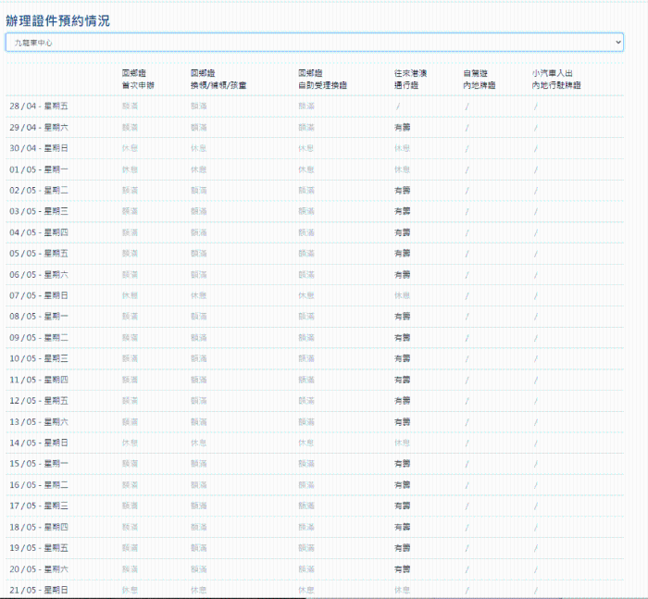Screen dimensions: 648x599
Task: Click 額滿 under 自助受理換證 for 17/05 星期三
Action: click(306, 505)
